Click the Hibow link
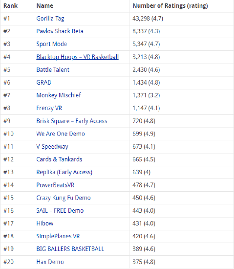Viewport: 234px width, 269px height. coord(45,224)
